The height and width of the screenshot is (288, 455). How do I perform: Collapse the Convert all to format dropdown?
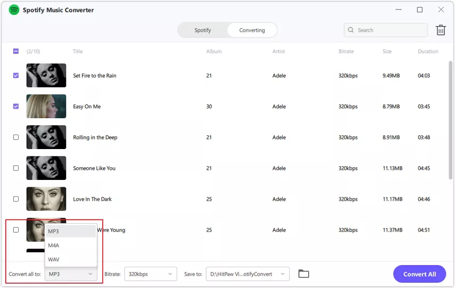click(x=71, y=274)
